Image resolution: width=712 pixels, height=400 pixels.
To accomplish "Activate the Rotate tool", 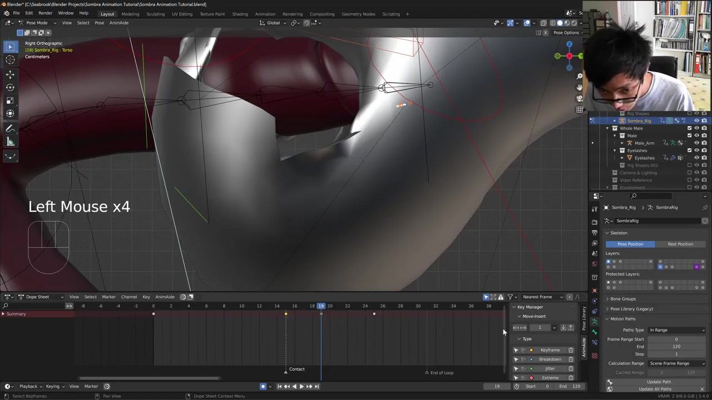I will (10, 87).
